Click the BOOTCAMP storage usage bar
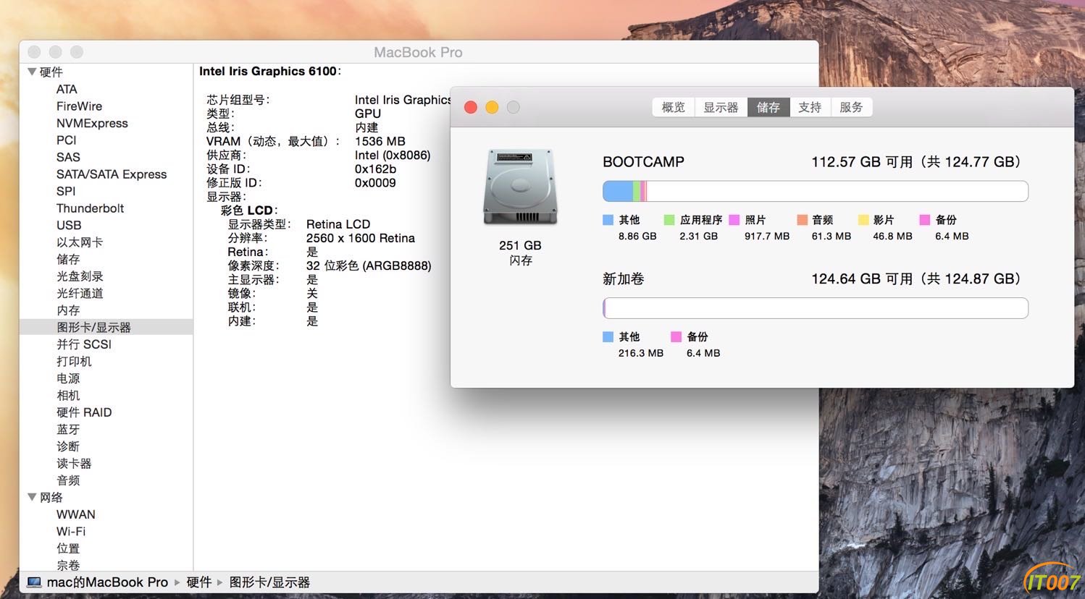 (x=816, y=191)
